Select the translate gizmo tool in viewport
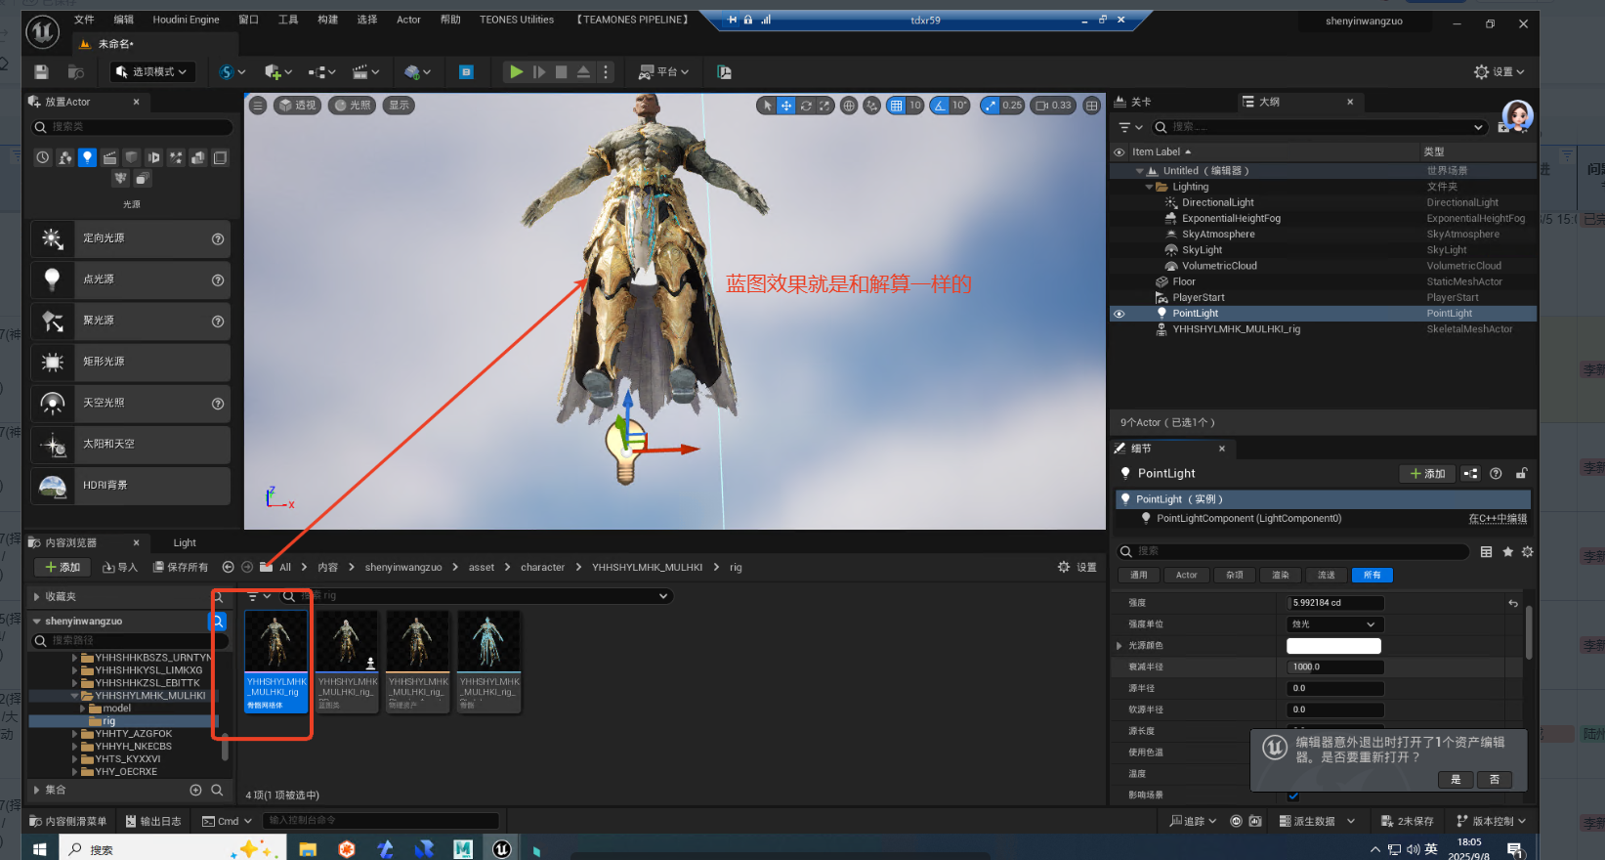The height and width of the screenshot is (860, 1605). (786, 106)
